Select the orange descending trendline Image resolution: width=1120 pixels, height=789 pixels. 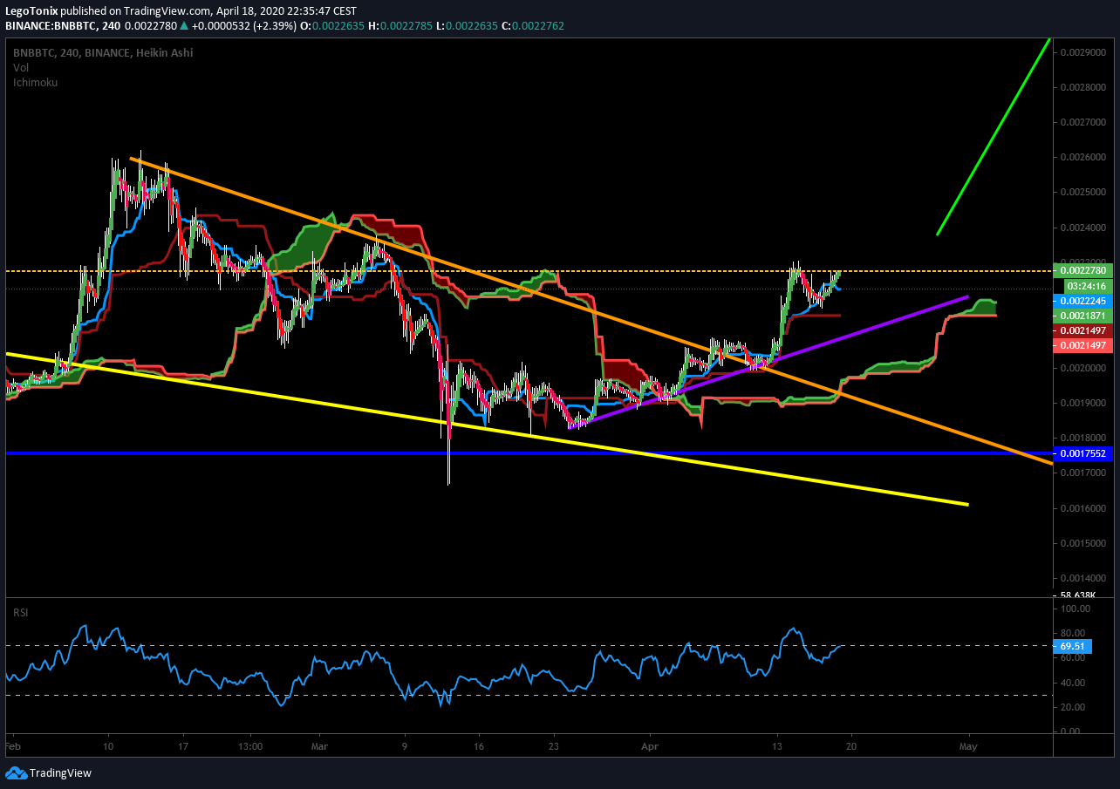click(x=591, y=310)
